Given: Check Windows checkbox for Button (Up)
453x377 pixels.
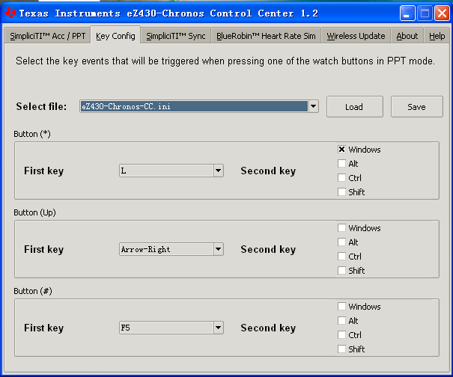Looking at the screenshot, I should pos(342,228).
